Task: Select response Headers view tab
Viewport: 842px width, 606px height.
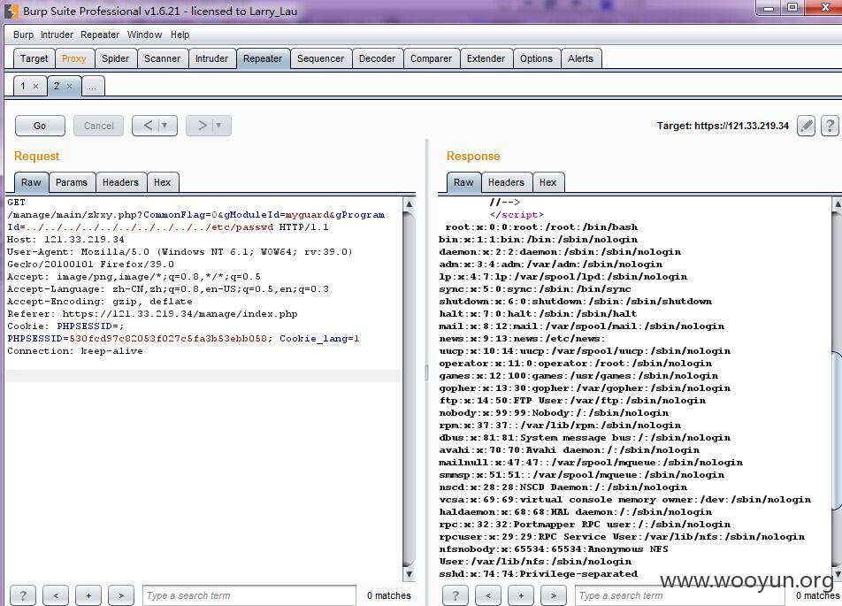Action: pyautogui.click(x=506, y=182)
